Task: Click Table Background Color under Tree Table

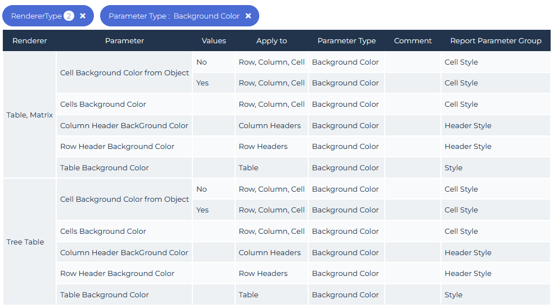Action: click(105, 295)
